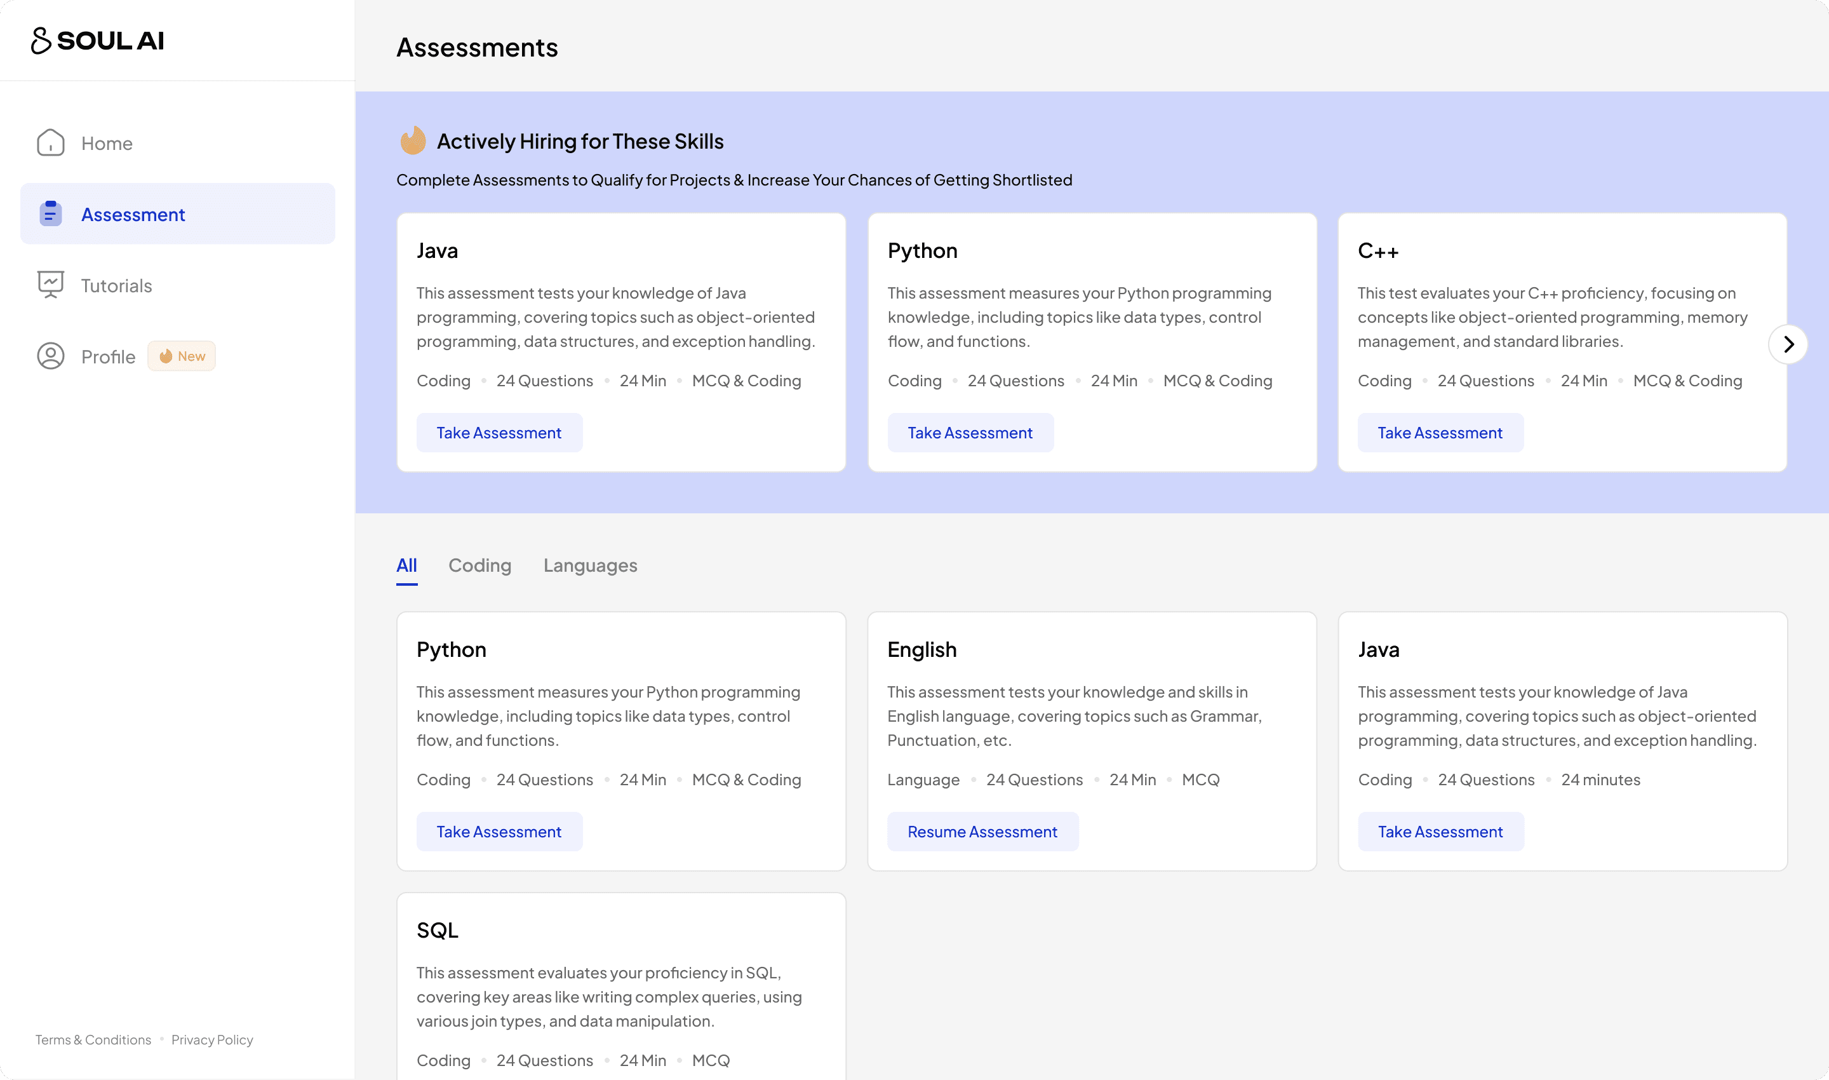Image resolution: width=1829 pixels, height=1080 pixels.
Task: Open the Terms & Conditions link
Action: [x=93, y=1040]
